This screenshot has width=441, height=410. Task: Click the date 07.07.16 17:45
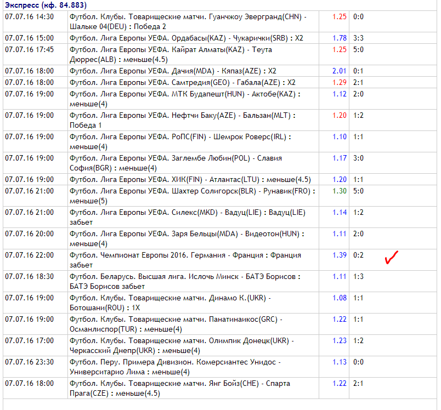pos(29,49)
